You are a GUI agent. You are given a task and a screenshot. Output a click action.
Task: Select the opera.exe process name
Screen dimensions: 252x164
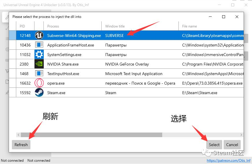coord(56,83)
